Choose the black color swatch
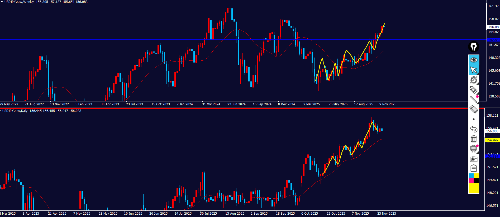 [x=476, y=181]
